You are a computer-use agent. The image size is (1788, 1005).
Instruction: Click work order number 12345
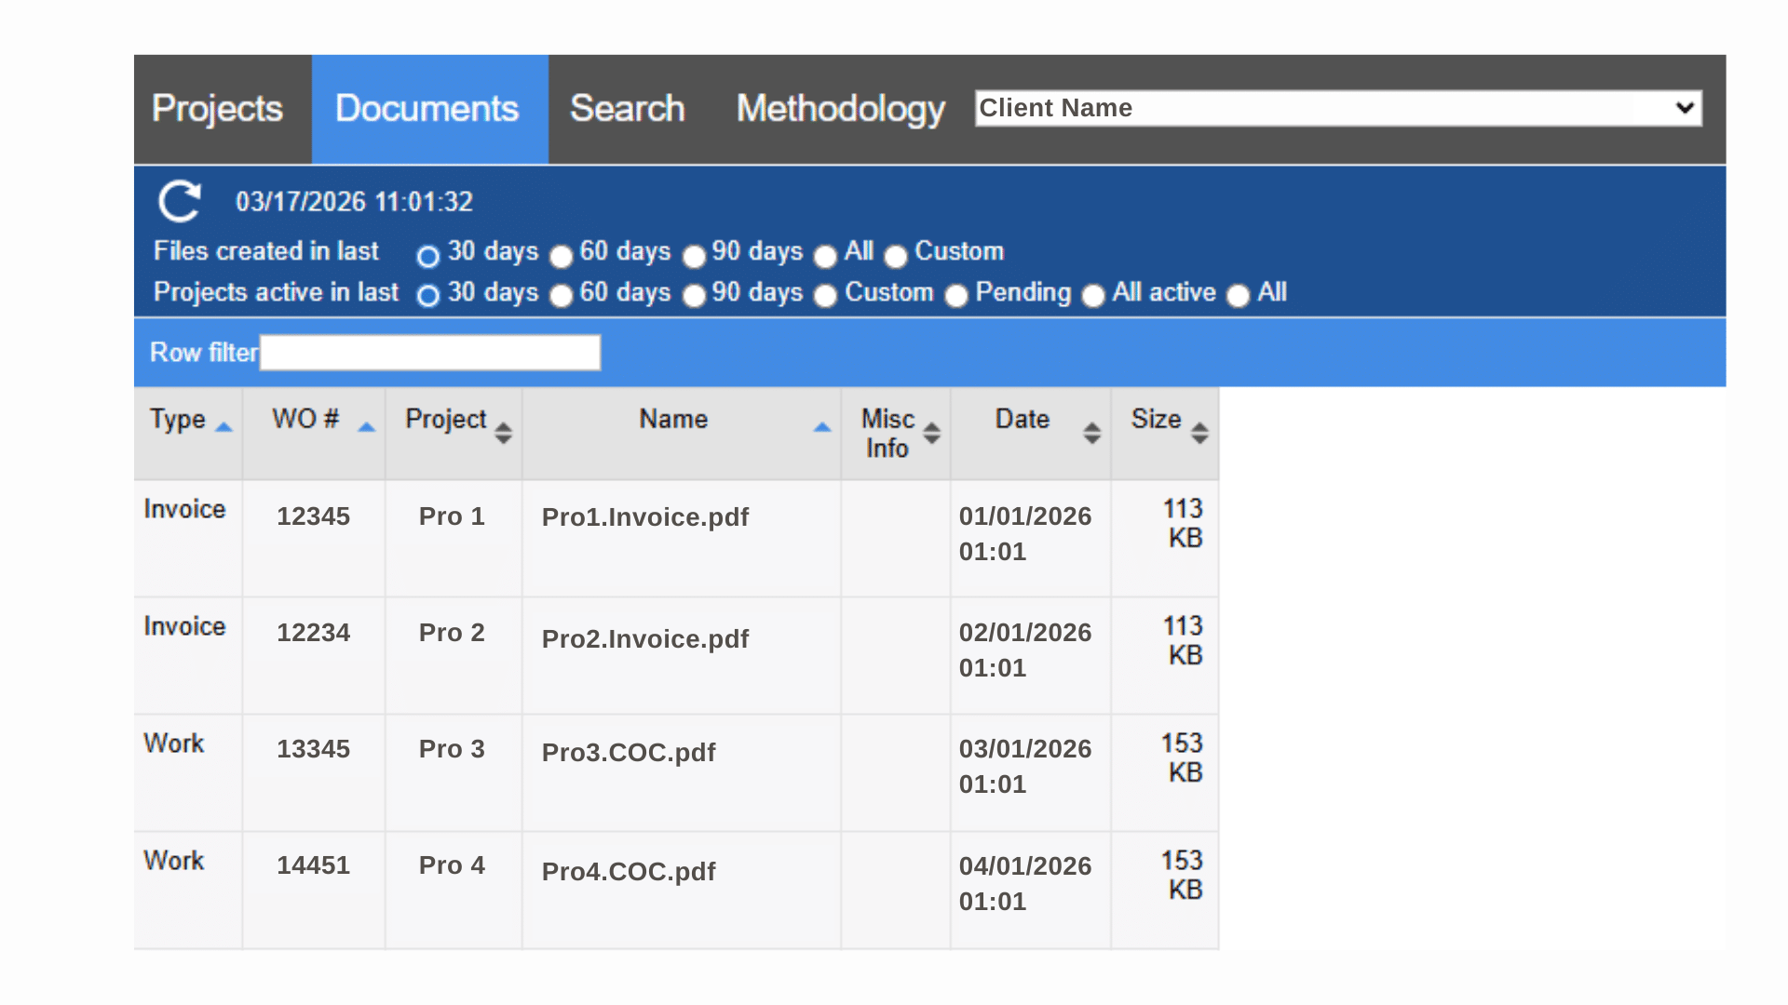click(313, 516)
